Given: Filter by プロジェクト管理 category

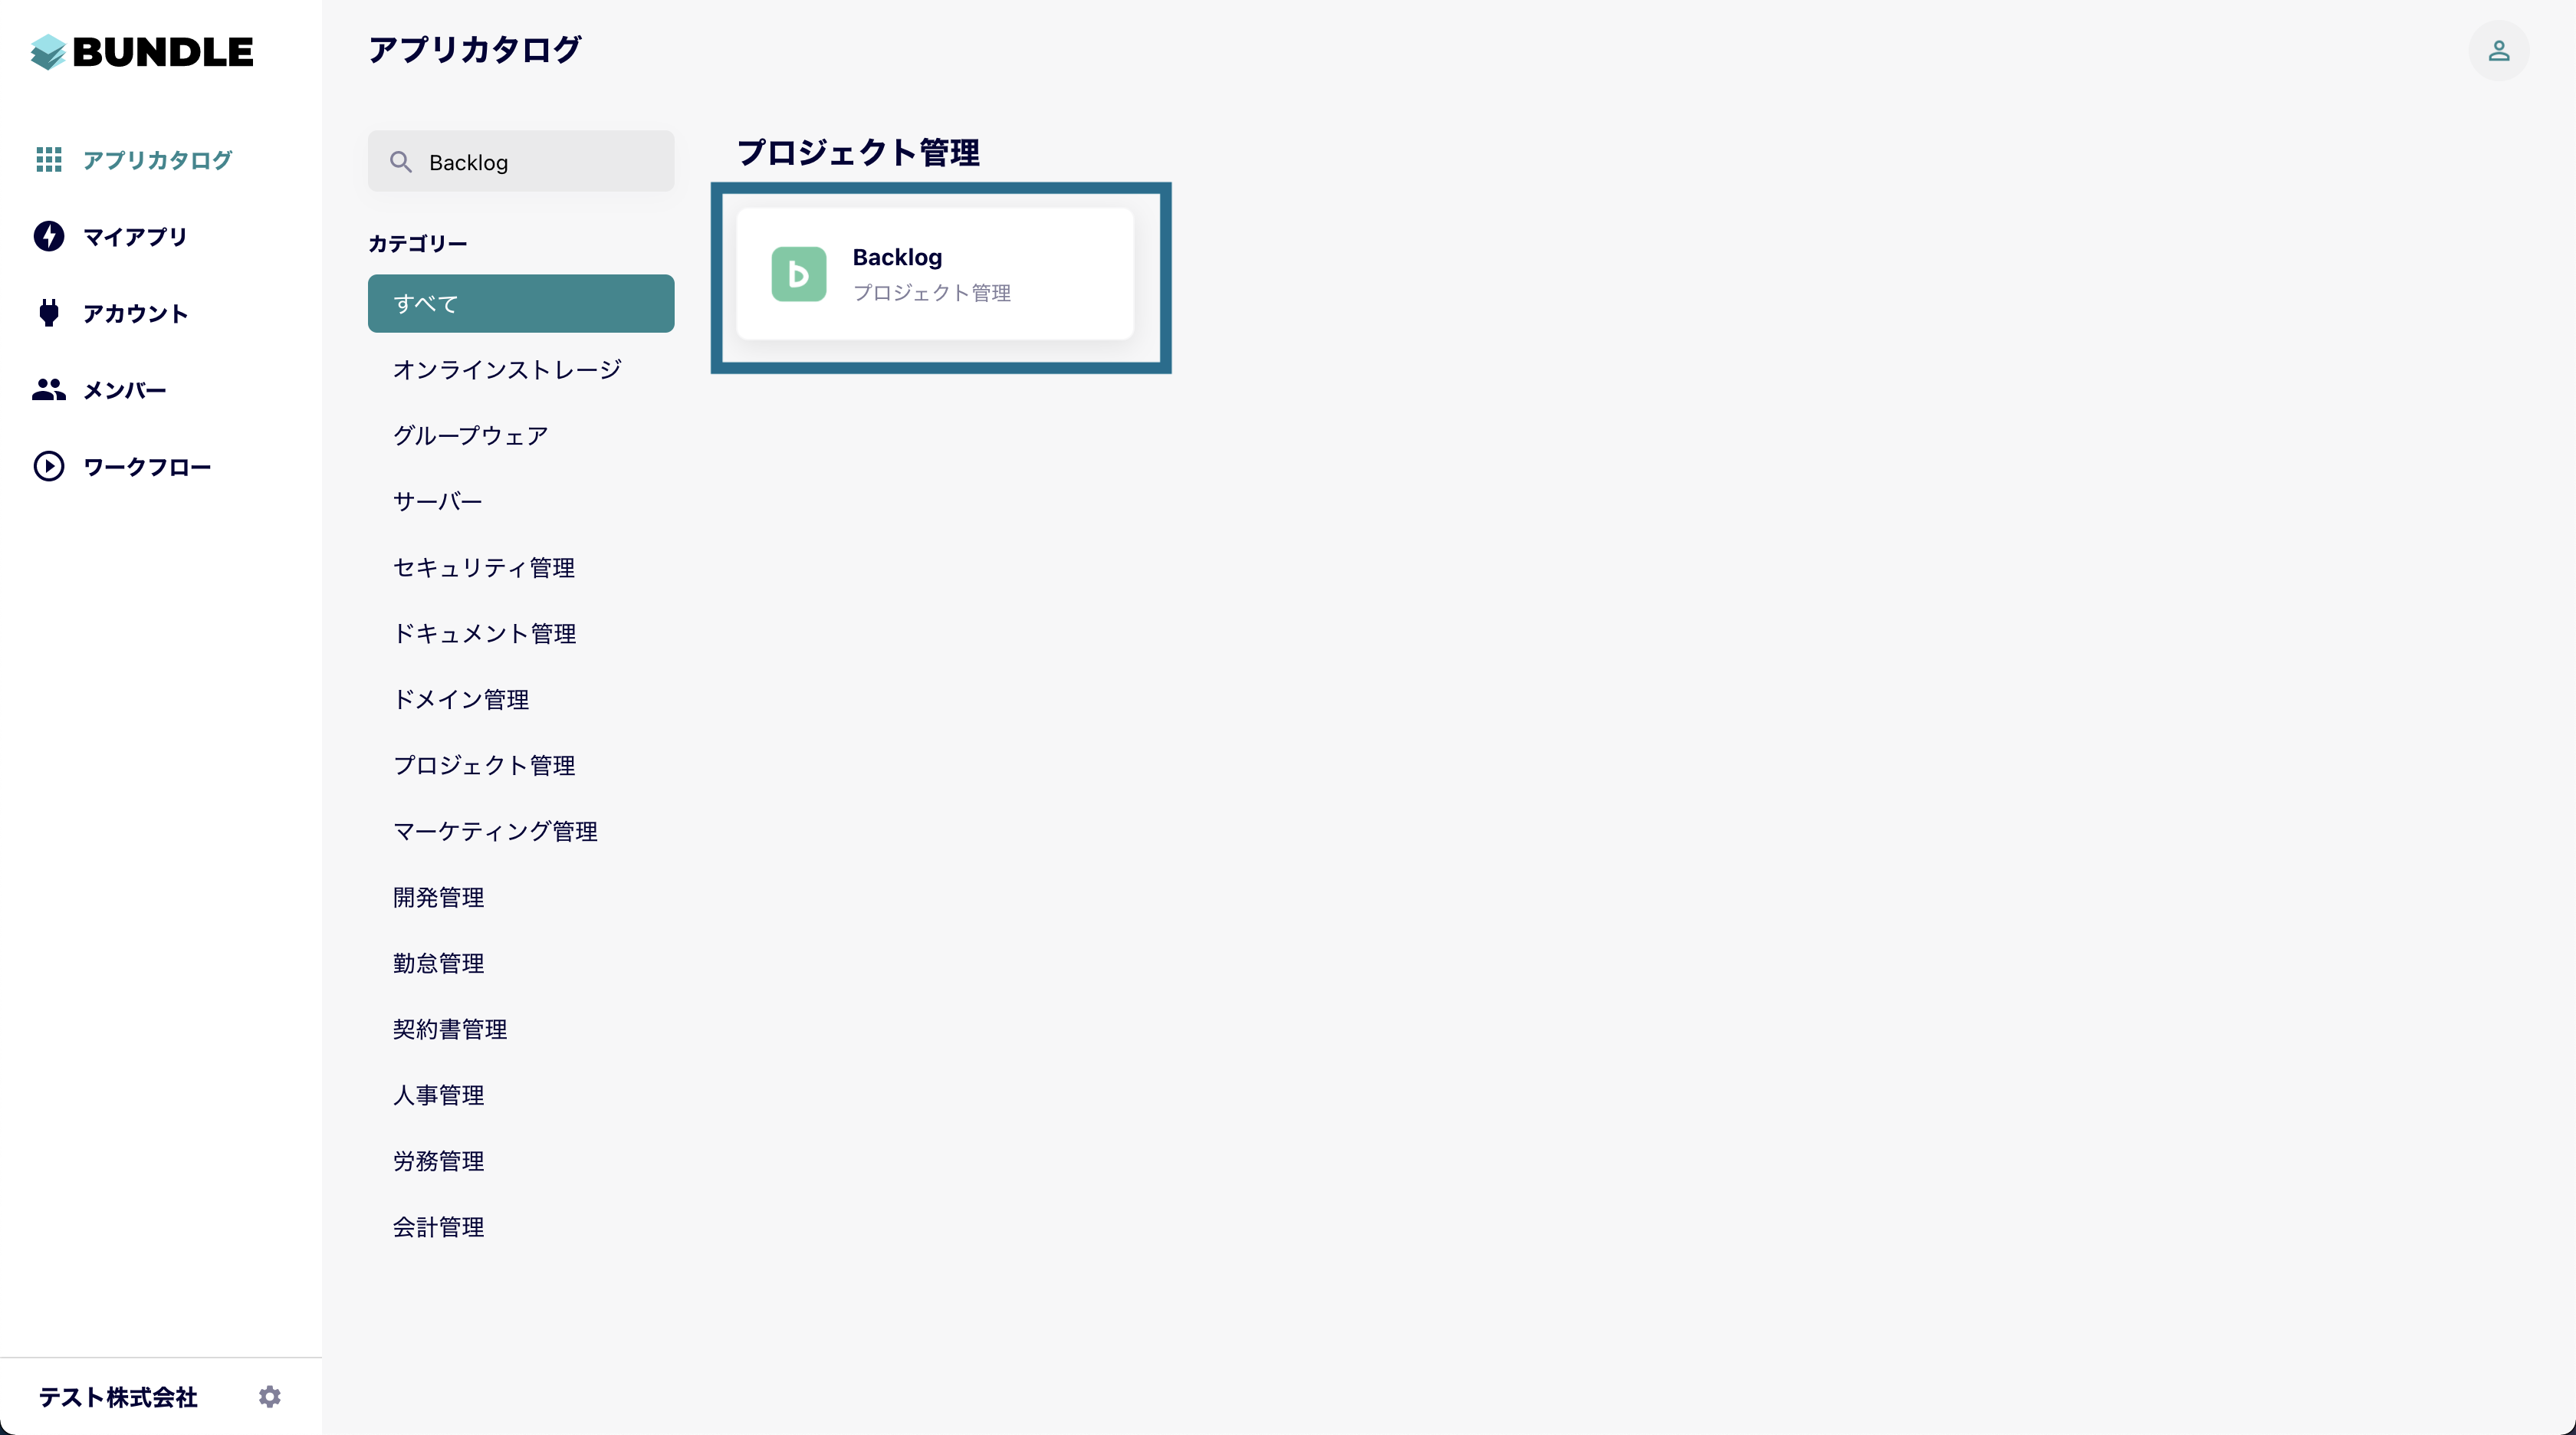Looking at the screenshot, I should (484, 766).
